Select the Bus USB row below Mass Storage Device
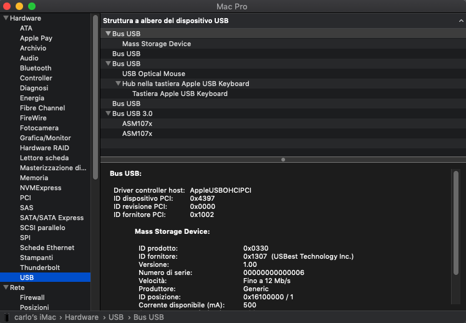 click(x=283, y=54)
